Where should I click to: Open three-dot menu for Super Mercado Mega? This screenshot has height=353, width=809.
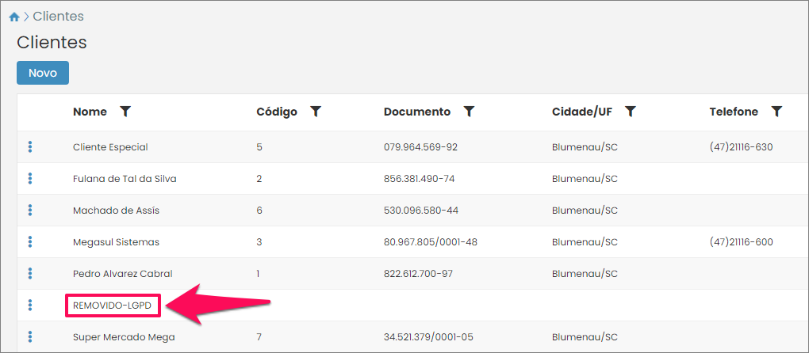click(30, 336)
